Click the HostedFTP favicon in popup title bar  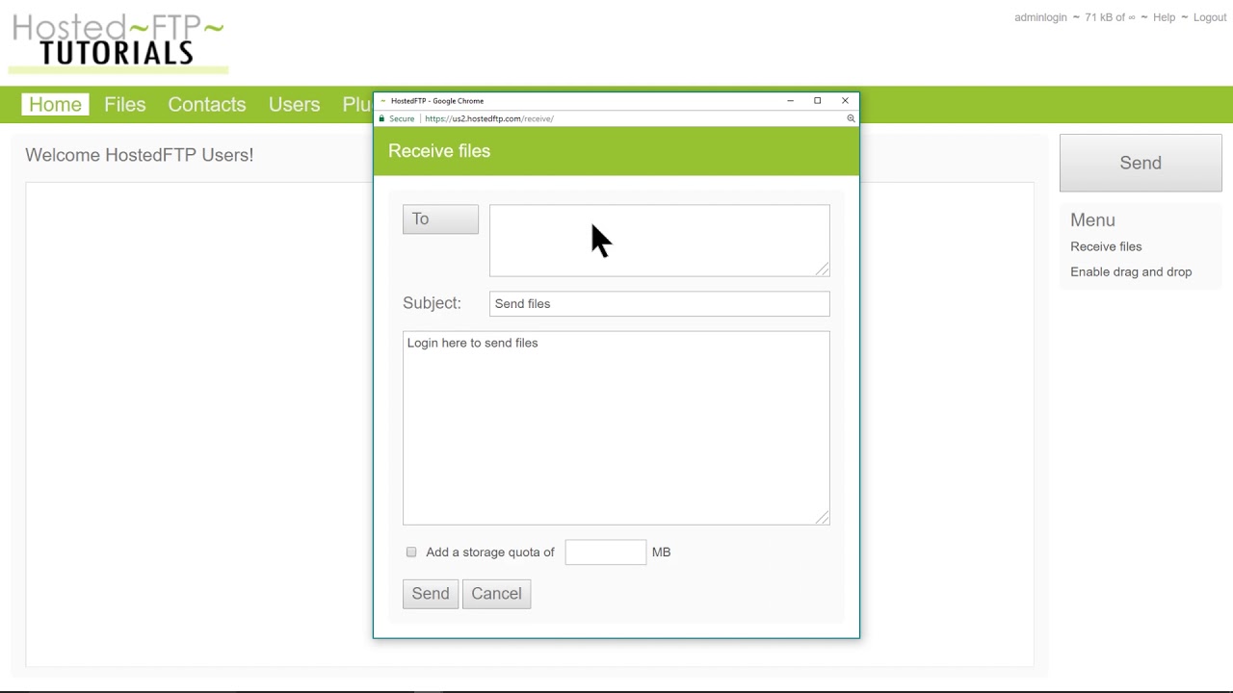[x=382, y=101]
